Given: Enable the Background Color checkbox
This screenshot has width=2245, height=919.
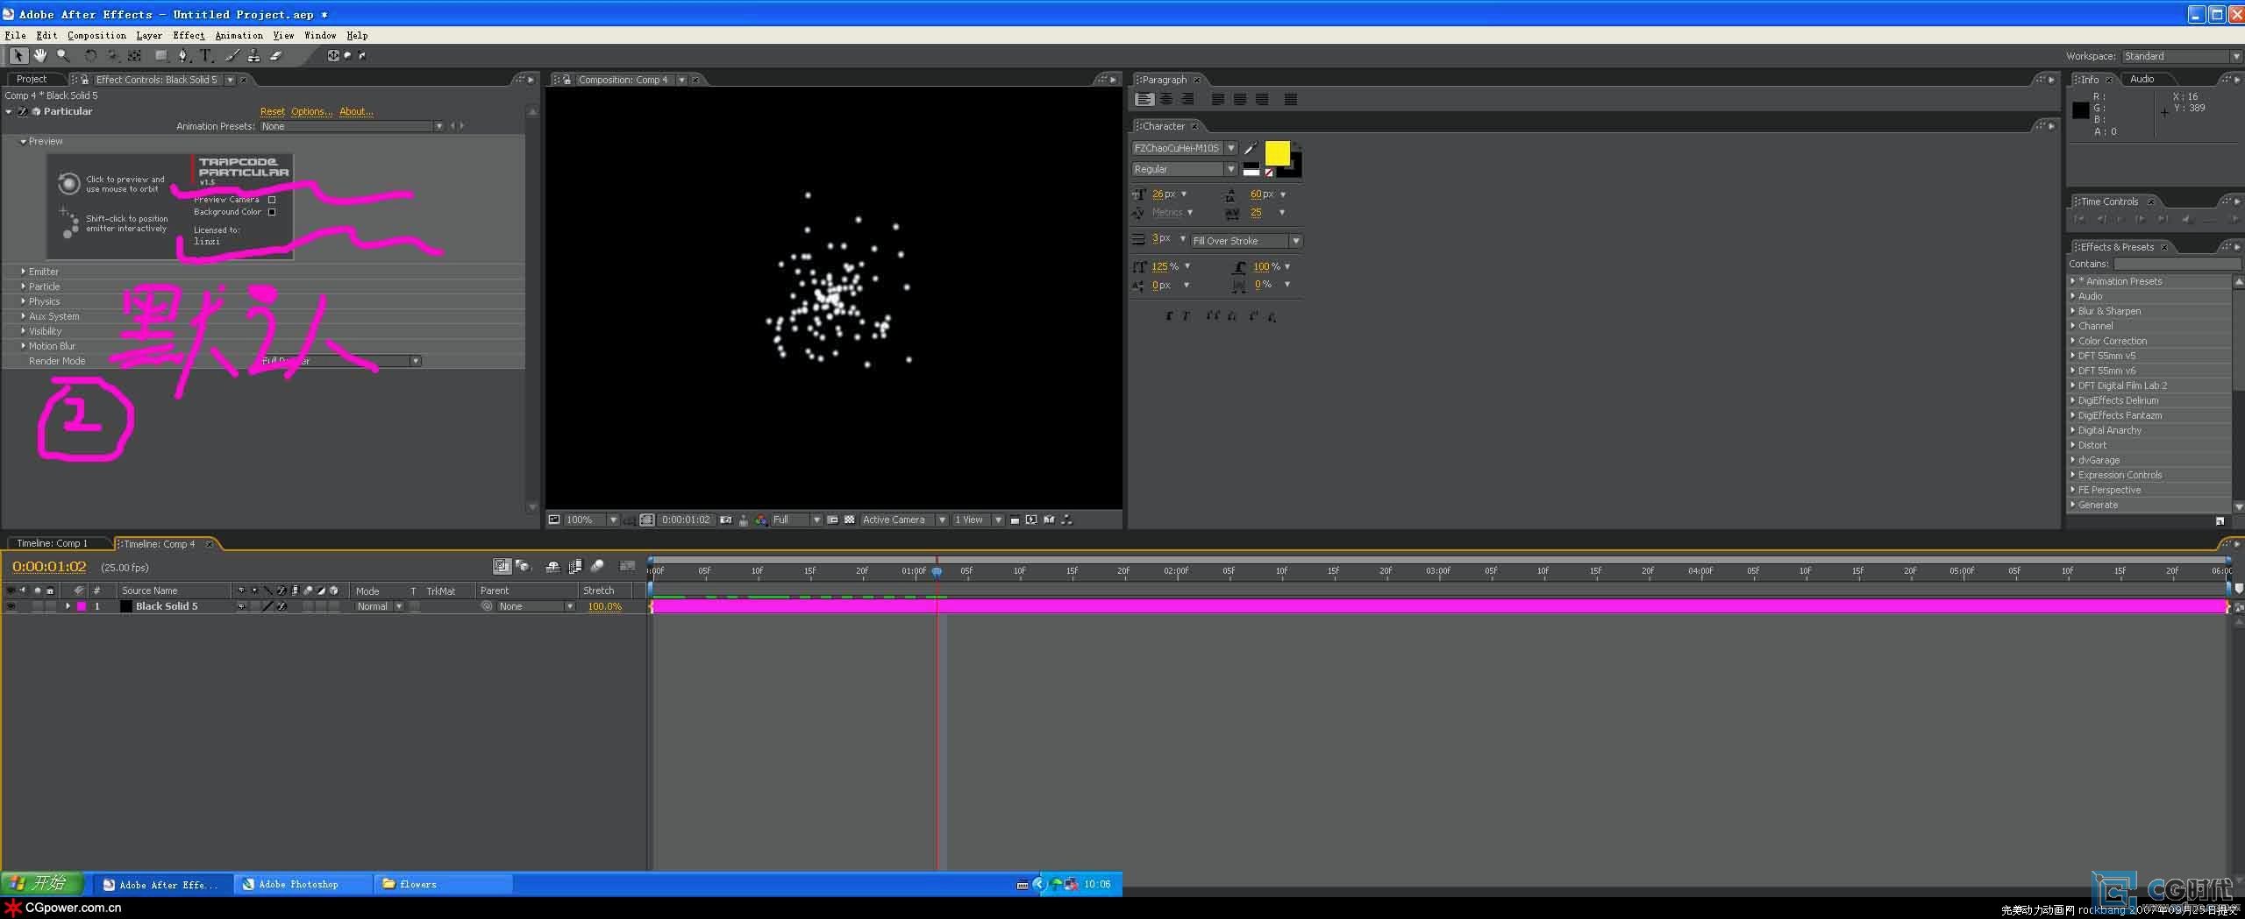Looking at the screenshot, I should coord(272,212).
